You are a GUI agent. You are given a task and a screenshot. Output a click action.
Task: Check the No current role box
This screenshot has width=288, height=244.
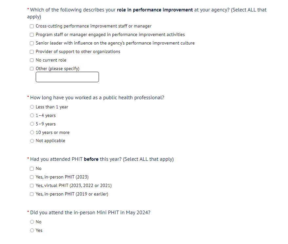(32, 60)
